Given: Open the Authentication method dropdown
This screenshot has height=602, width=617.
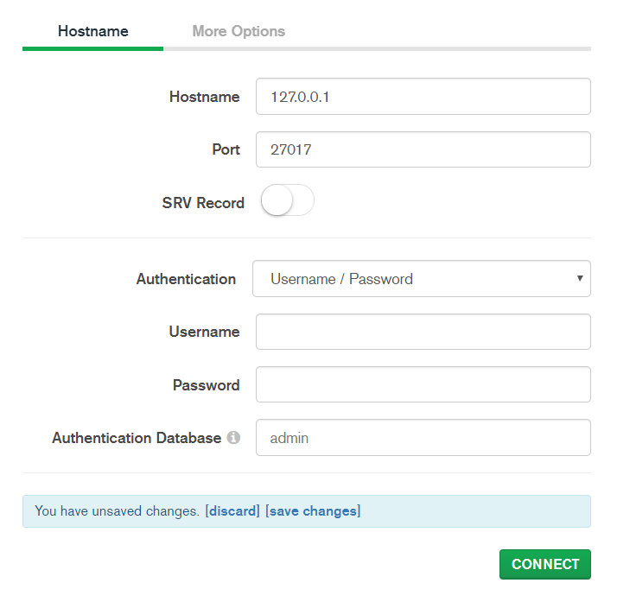Looking at the screenshot, I should [421, 279].
